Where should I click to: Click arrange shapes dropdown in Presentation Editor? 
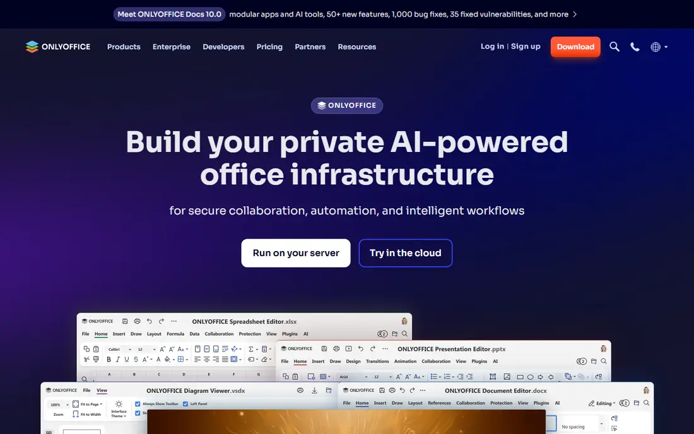[570, 377]
